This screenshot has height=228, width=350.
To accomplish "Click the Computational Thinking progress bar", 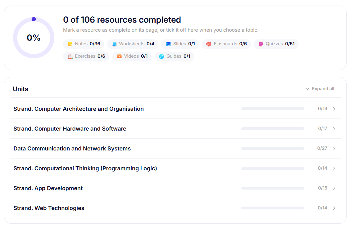I will pyautogui.click(x=273, y=168).
